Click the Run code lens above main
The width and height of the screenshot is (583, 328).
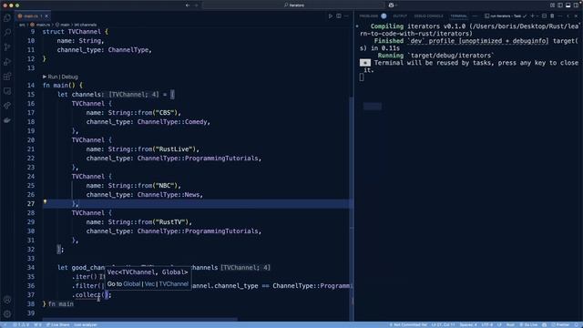tap(53, 77)
